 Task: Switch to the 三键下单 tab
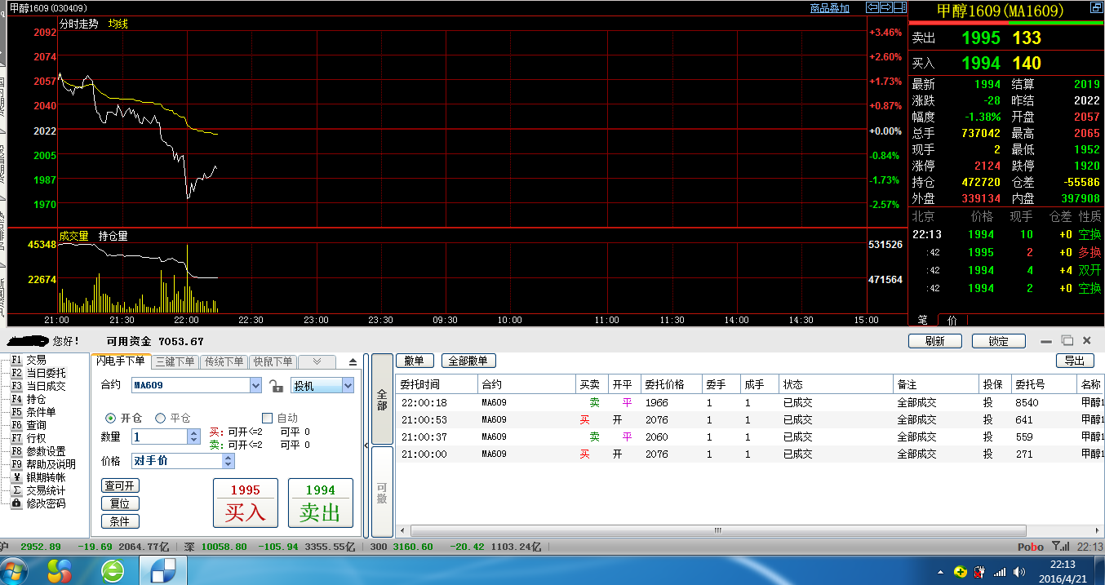point(175,361)
